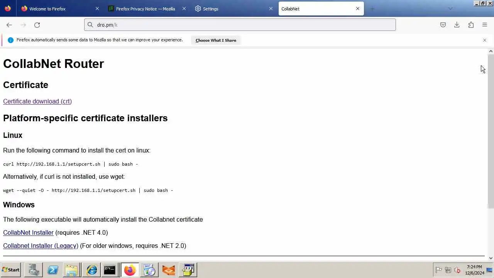Image resolution: width=494 pixels, height=278 pixels.
Task: Close the Settings tab
Action: coord(271,8)
